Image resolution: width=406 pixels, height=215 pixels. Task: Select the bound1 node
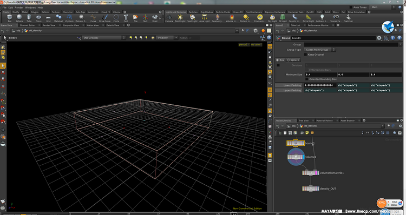pos(296,143)
